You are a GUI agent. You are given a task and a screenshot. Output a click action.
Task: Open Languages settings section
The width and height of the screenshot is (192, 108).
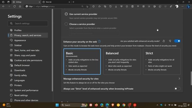(x=28, y=80)
